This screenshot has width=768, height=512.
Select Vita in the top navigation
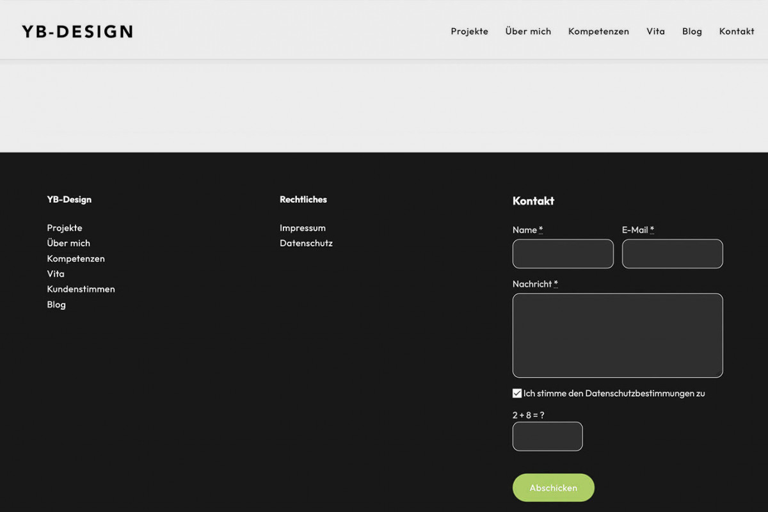coord(655,31)
